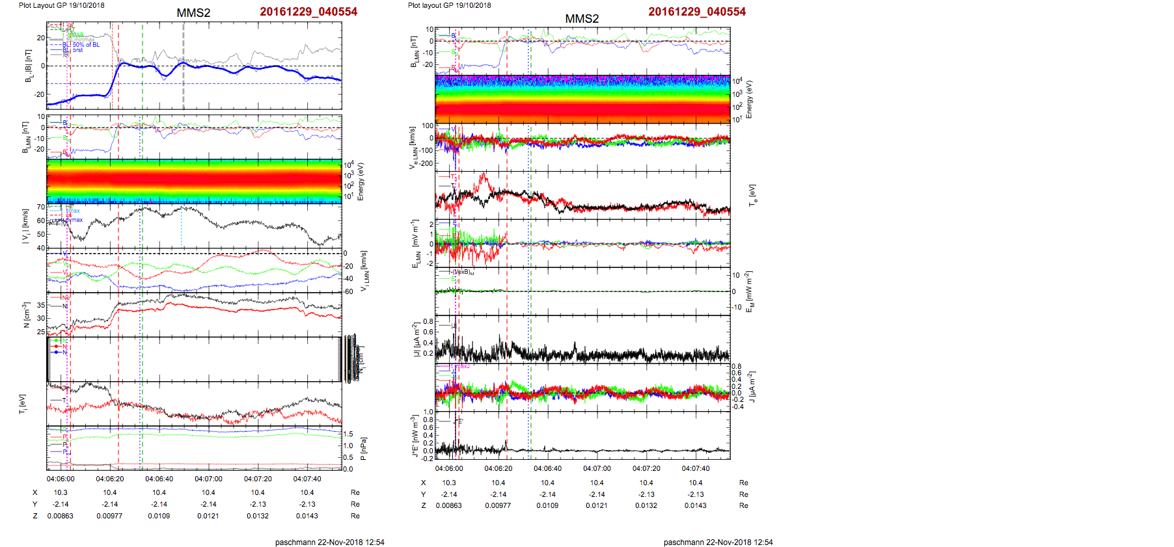The height and width of the screenshot is (547, 1174).
Task: Click the left MMS2 plot title
Action: (193, 13)
